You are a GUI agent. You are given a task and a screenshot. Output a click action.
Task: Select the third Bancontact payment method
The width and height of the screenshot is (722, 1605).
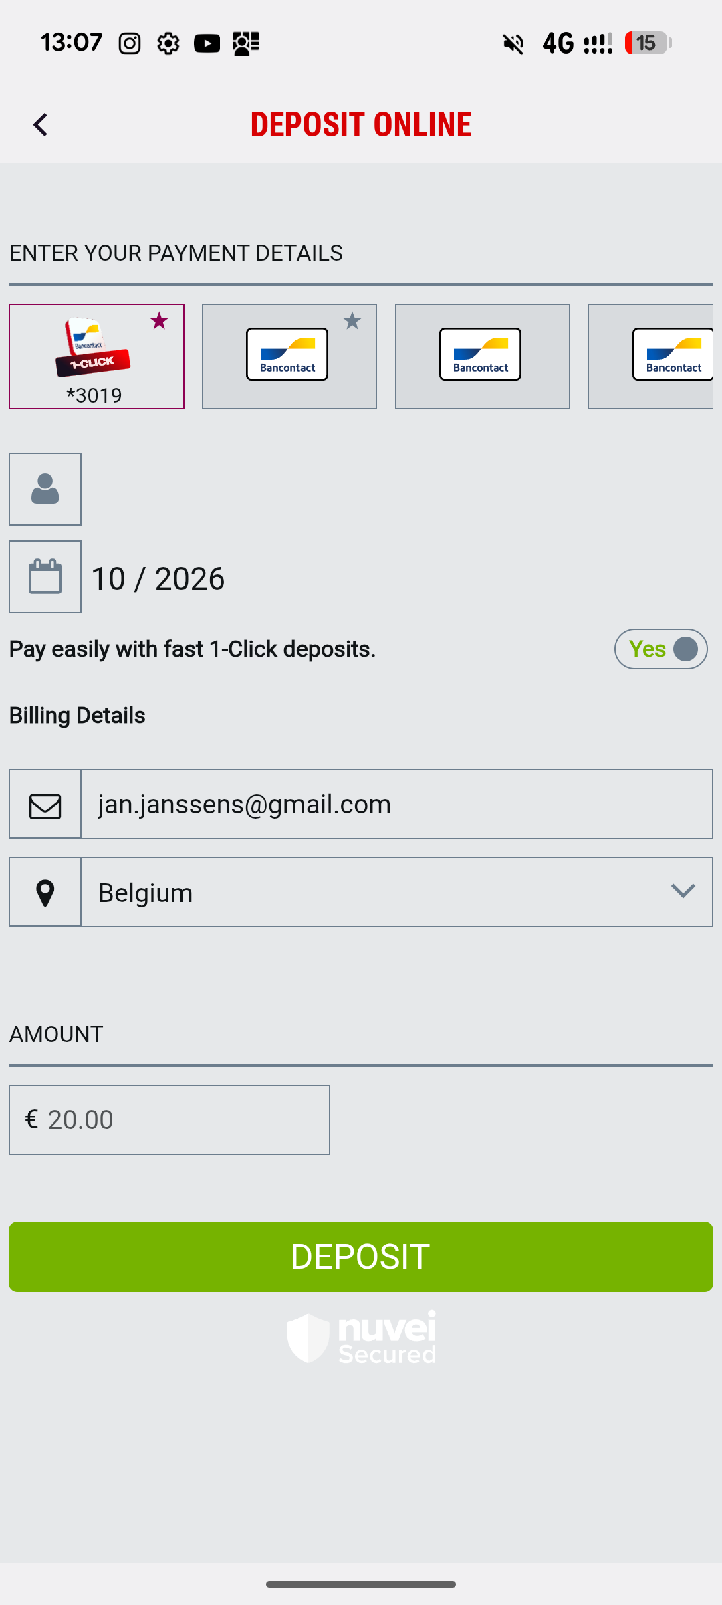click(482, 357)
